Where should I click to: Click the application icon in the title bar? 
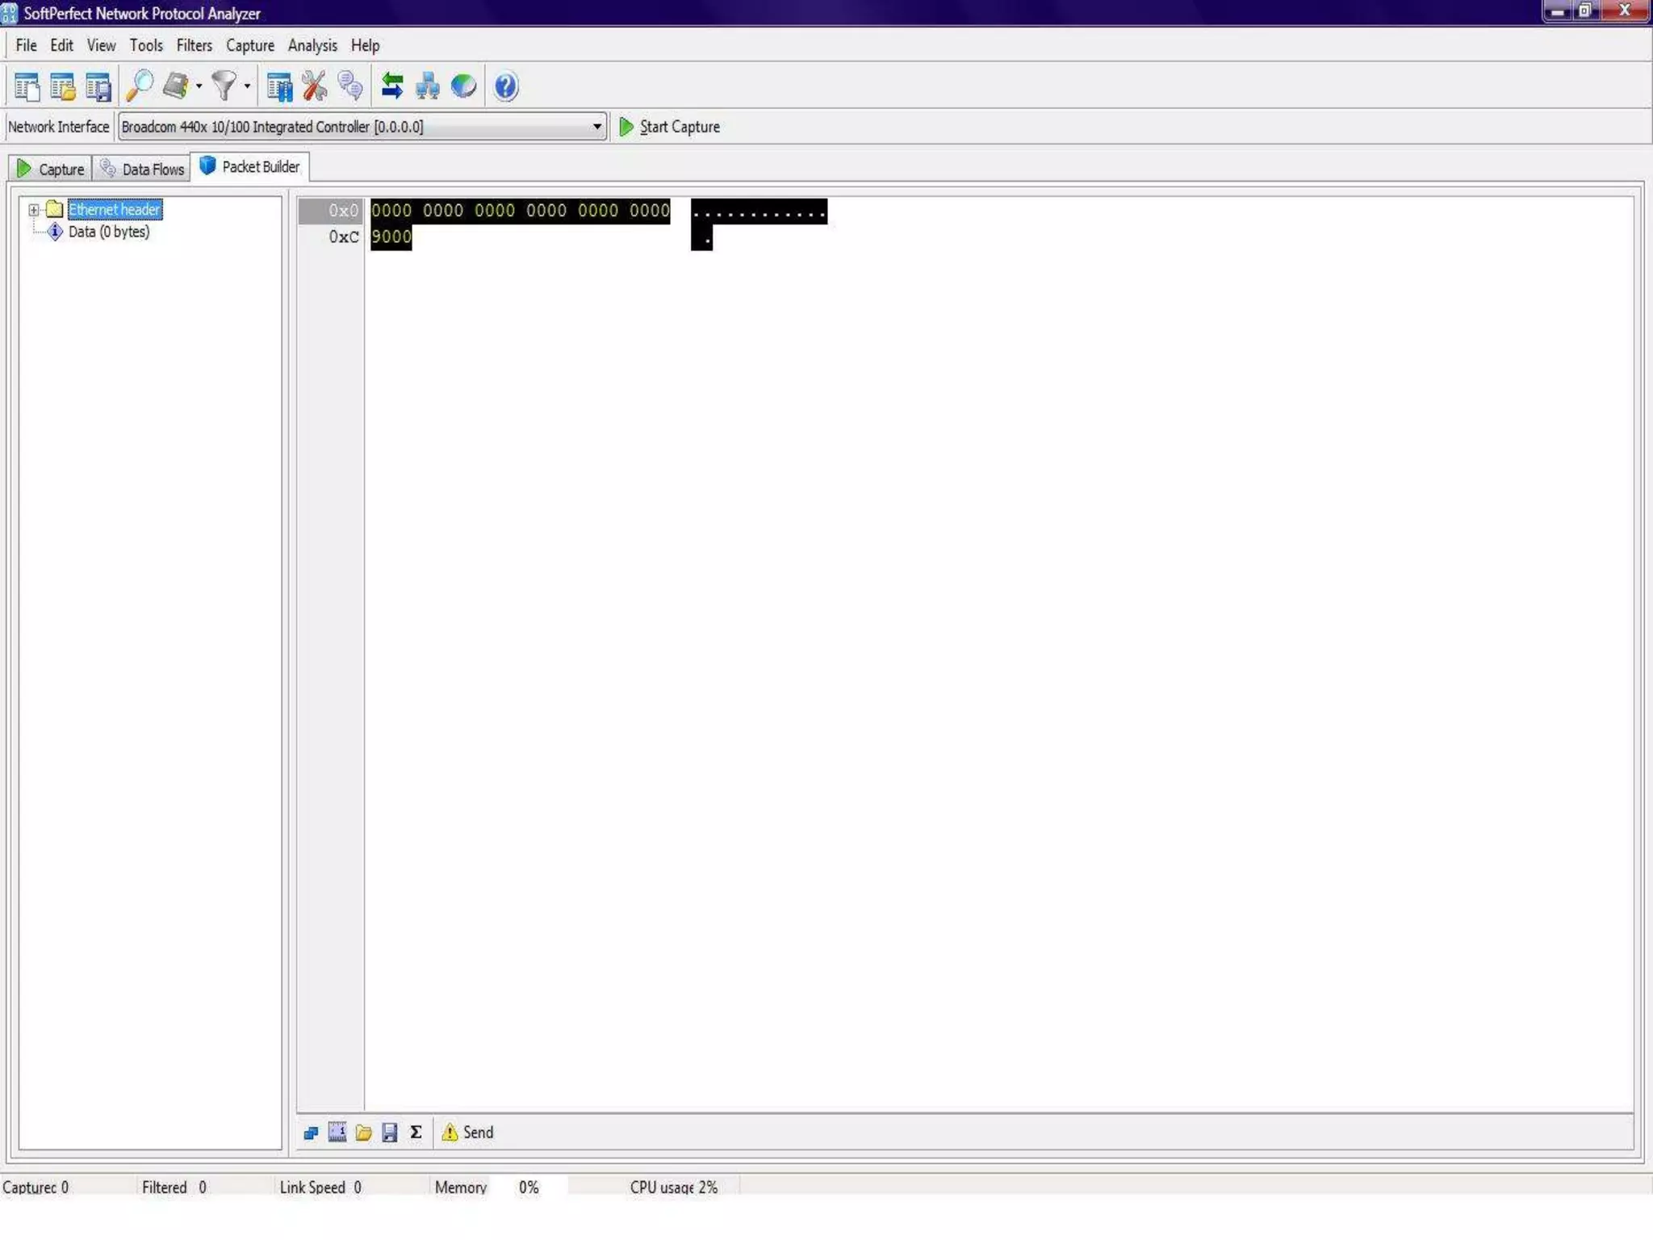tap(10, 13)
